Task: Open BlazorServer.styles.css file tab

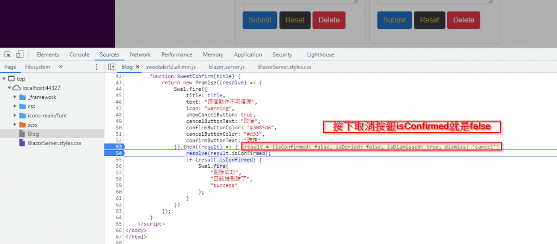Action: (284, 67)
